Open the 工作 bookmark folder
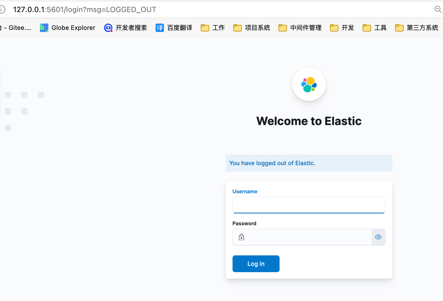Screen dimensions: 443x301 point(213,28)
